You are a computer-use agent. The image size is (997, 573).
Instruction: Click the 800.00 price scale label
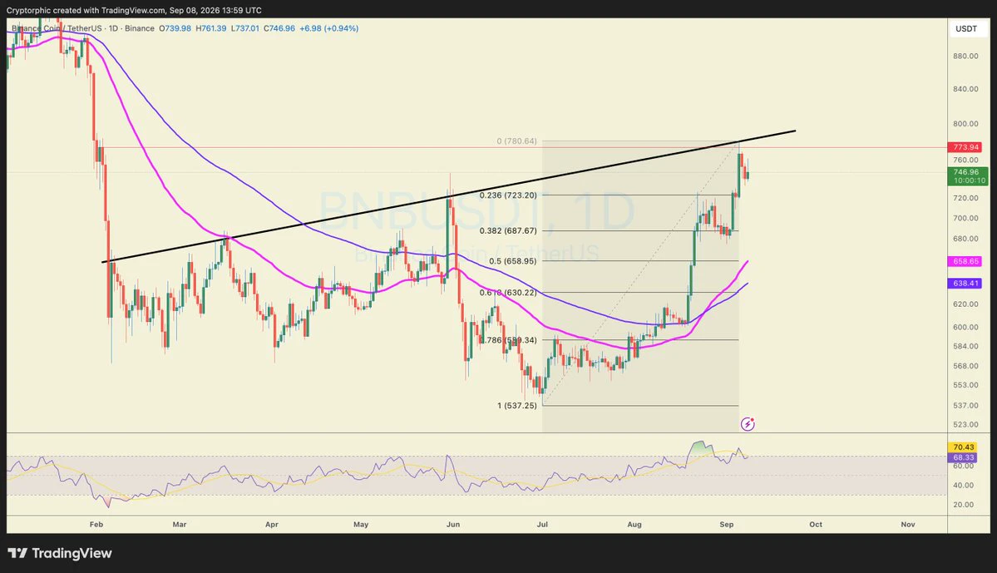coord(965,124)
